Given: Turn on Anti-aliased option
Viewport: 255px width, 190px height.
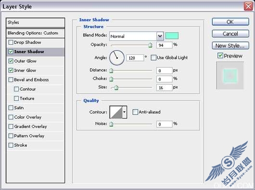Looking at the screenshot, I should (135, 112).
